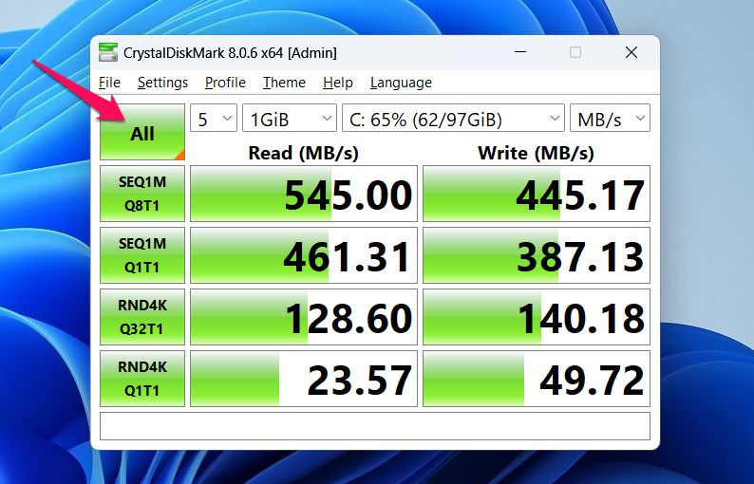Click the Write (MB/s) column header
This screenshot has width=754, height=484.
pyautogui.click(x=536, y=153)
